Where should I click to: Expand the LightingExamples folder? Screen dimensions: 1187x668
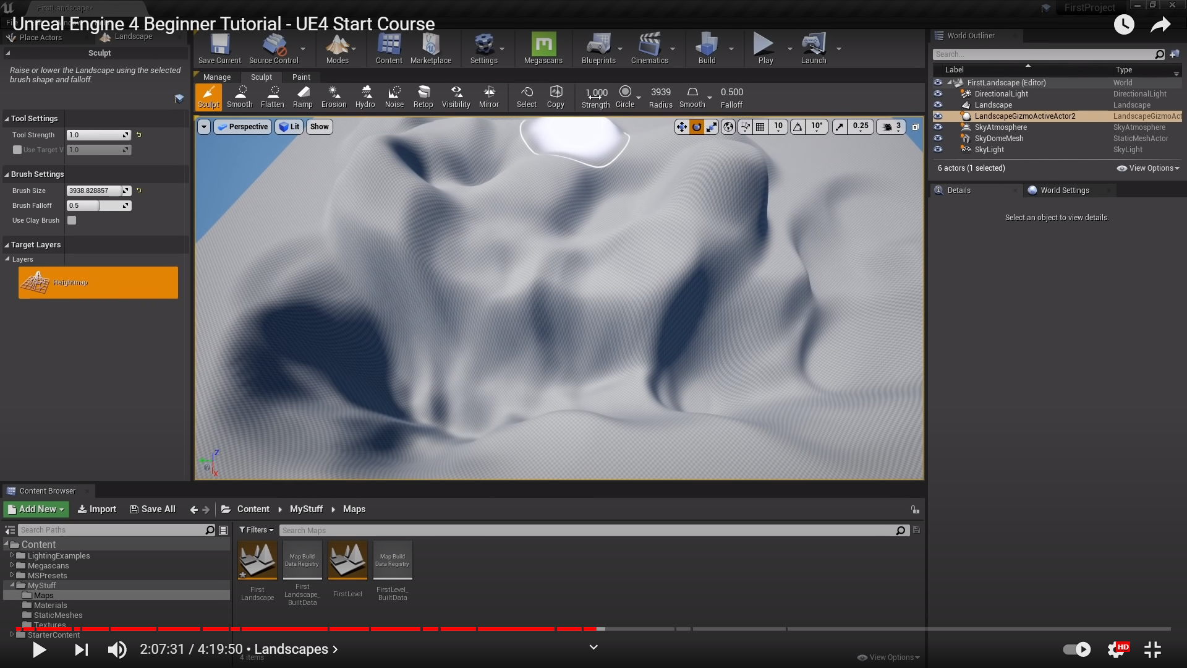click(12, 555)
